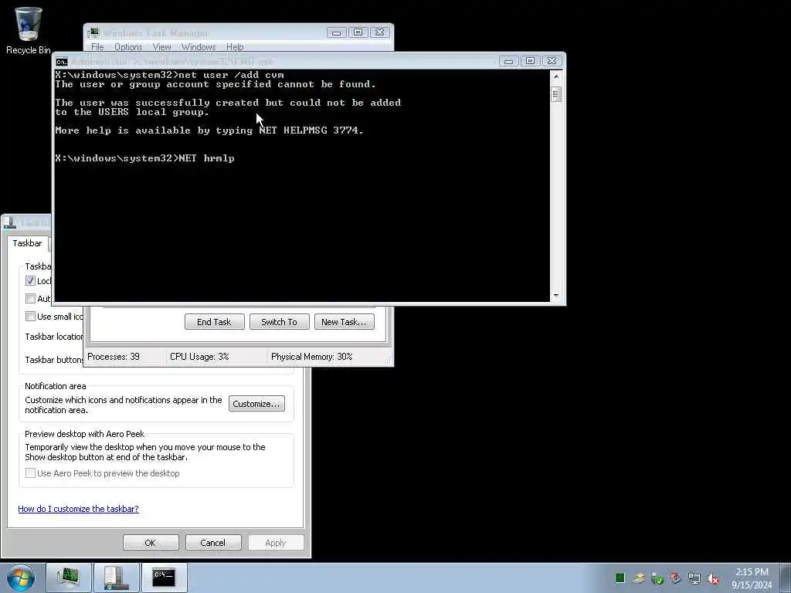791x593 pixels.
Task: Click 'Preview desktop with Aero Peek' label
Action: pyautogui.click(x=85, y=434)
